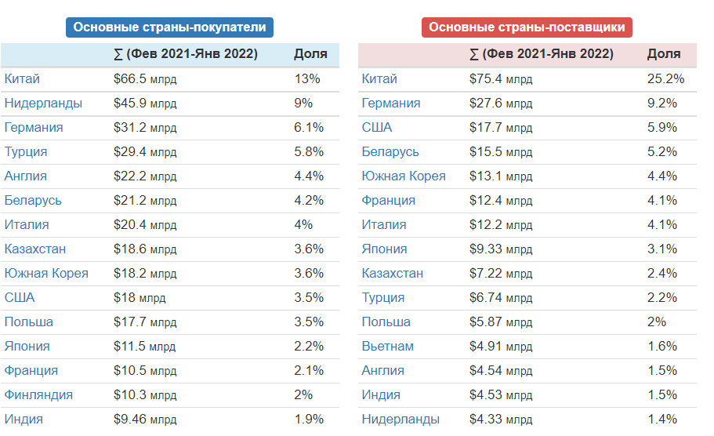Click the "∑ (Фев 2021-Янв 2022)" header in buyers table
Screen dimensions: 714x436
[x=186, y=54]
